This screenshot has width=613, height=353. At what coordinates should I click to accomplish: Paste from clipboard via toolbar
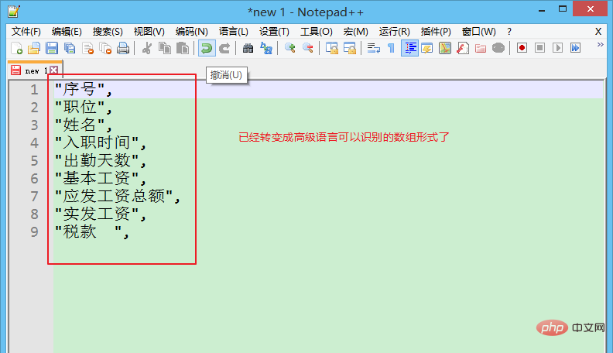coord(183,48)
